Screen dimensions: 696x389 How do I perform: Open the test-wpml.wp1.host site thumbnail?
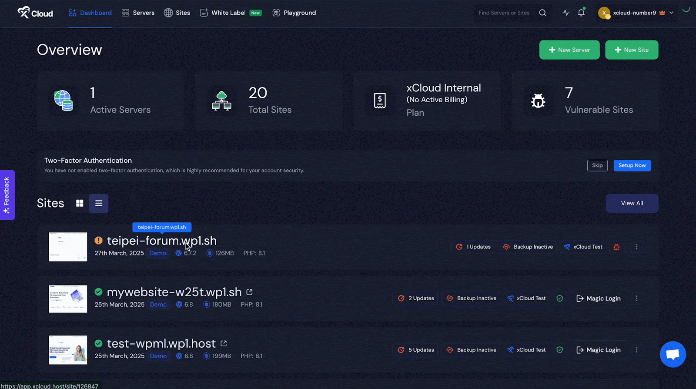(x=68, y=350)
